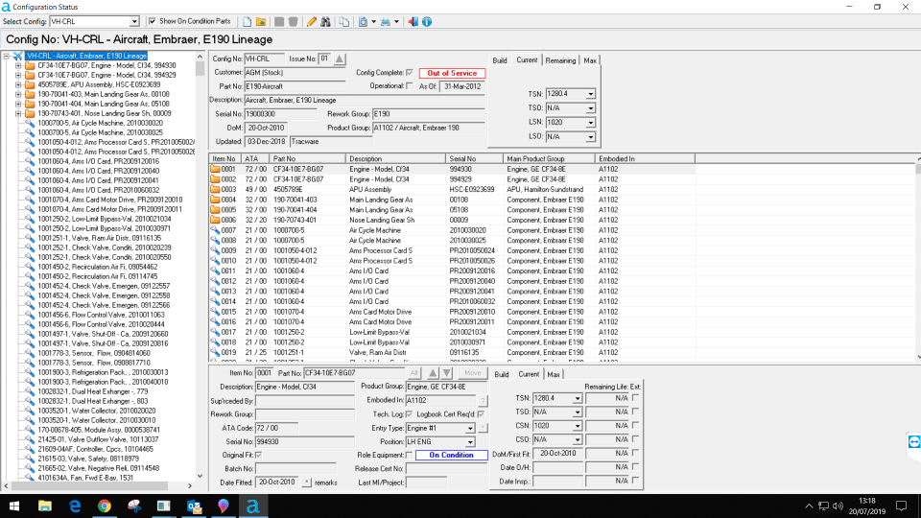Viewport: 921px width, 518px height.
Task: Click the Serial No field showing 994930
Action: tap(305, 441)
